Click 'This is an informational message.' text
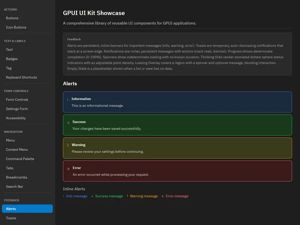The width and height of the screenshot is (300, 225). tap(97, 105)
